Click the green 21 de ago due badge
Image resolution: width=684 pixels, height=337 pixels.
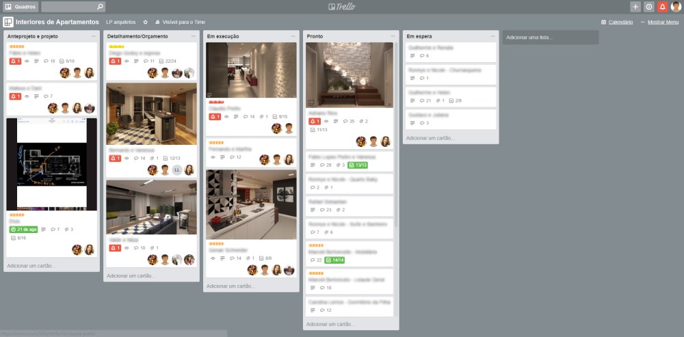click(23, 229)
